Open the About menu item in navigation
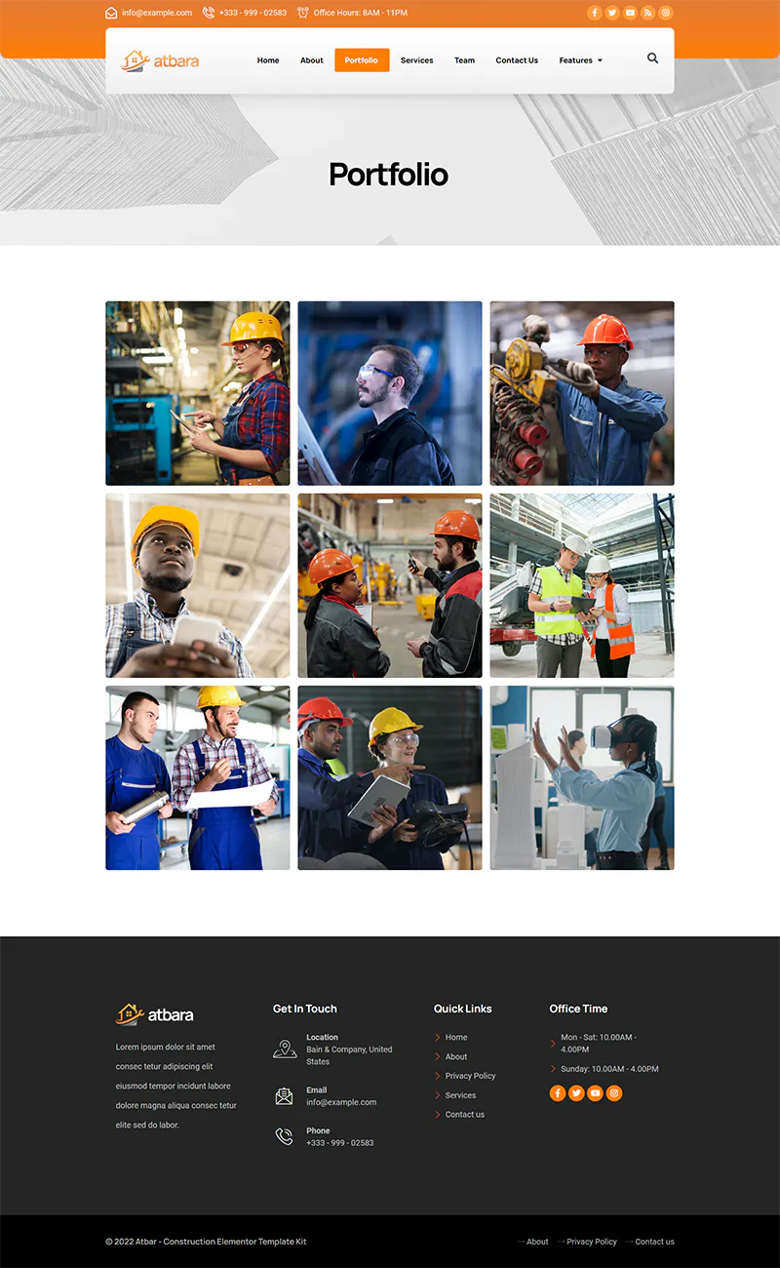Viewport: 780px width, 1268px height. (312, 60)
